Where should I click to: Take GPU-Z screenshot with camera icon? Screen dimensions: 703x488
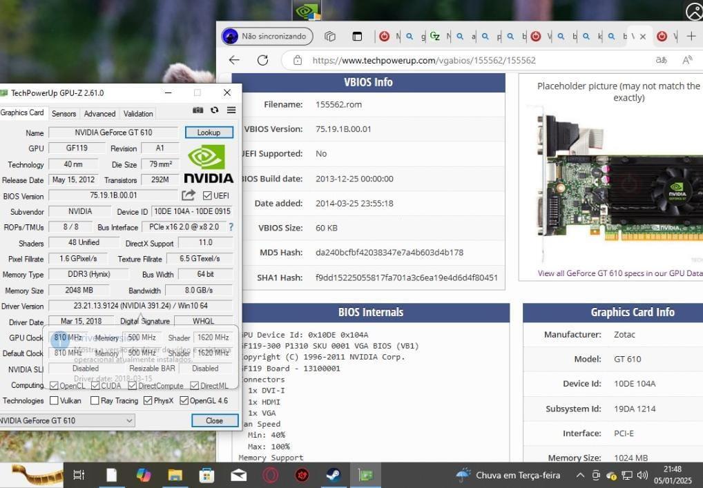[x=198, y=110]
